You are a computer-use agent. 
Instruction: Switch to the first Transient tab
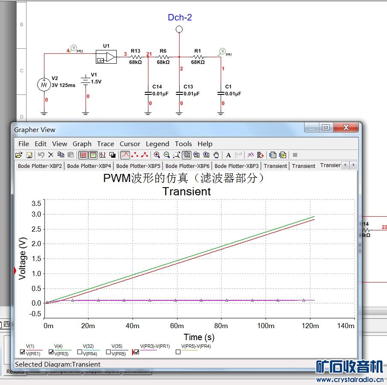[x=275, y=166]
